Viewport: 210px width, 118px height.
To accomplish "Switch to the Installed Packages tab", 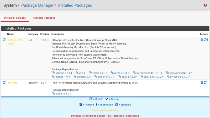I will 15,18.
